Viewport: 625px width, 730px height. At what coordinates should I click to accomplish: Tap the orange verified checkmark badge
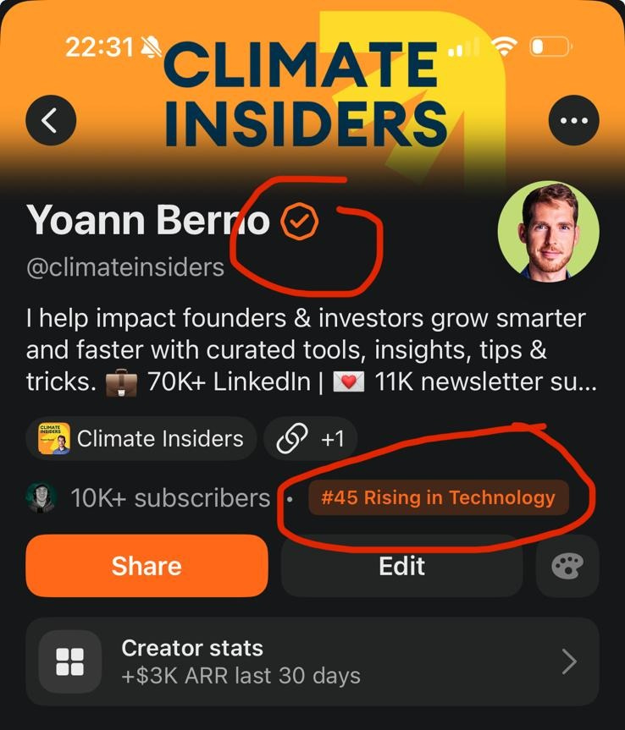(x=299, y=222)
